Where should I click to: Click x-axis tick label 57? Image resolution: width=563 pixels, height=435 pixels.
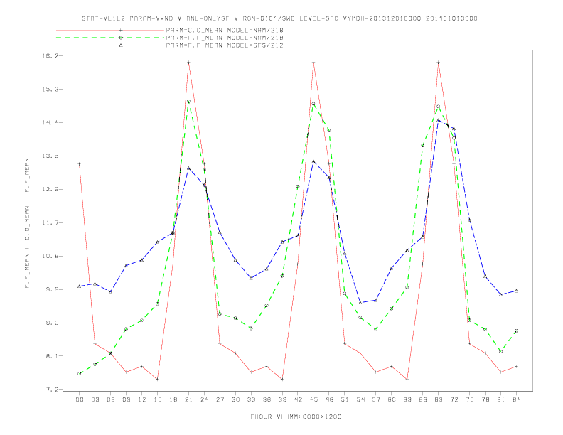(376, 399)
